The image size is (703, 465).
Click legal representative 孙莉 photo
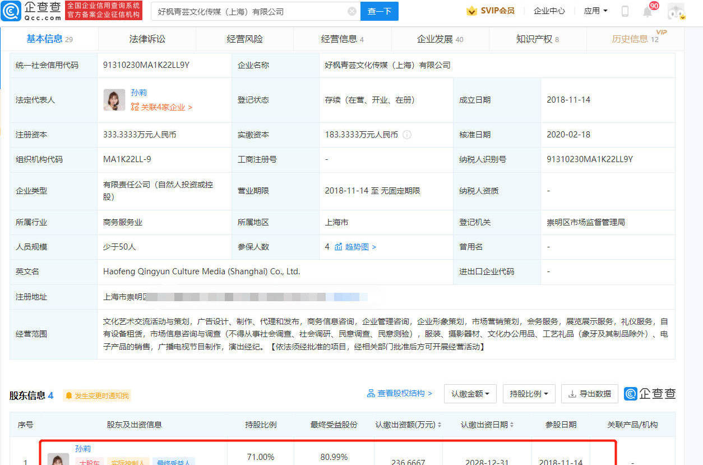pyautogui.click(x=114, y=100)
